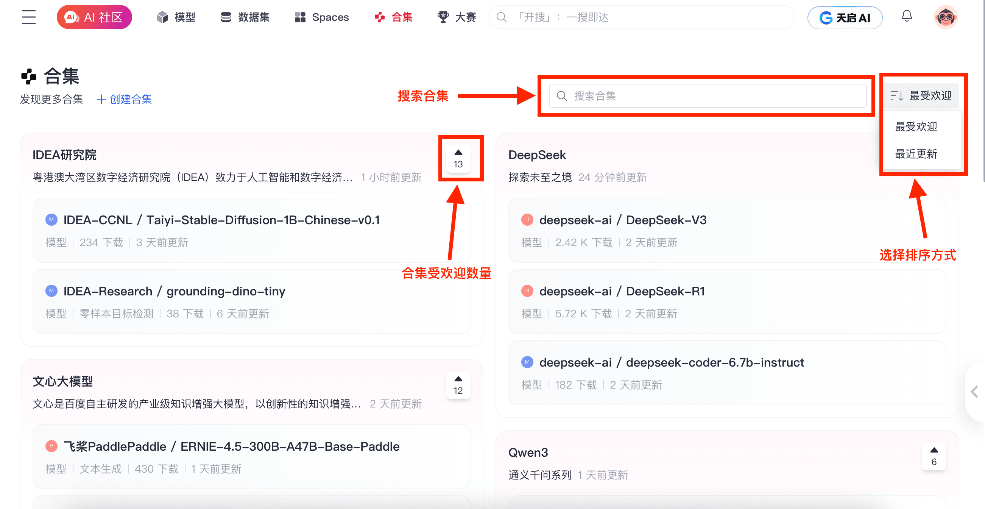The width and height of the screenshot is (985, 509).
Task: Upvote the 文心大模型 collection
Action: (x=458, y=386)
